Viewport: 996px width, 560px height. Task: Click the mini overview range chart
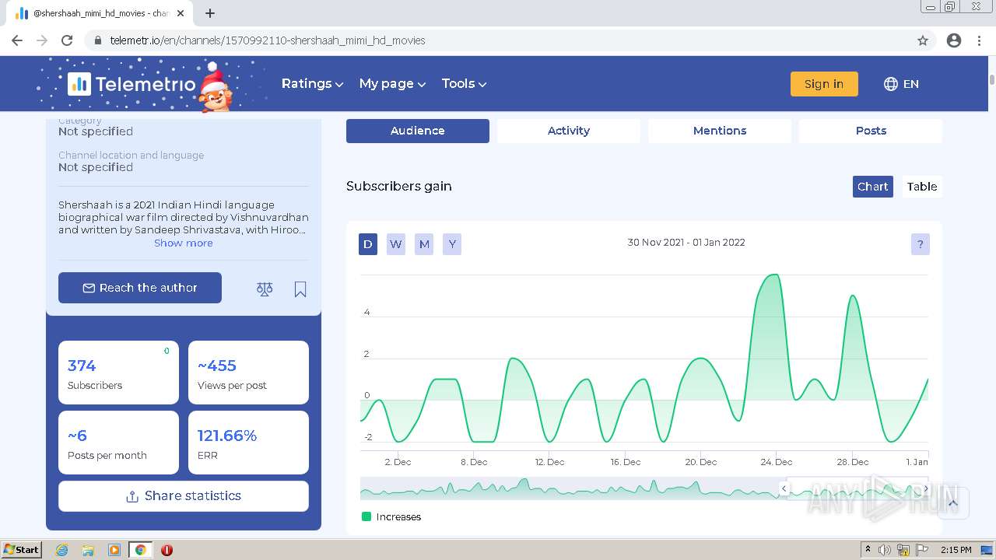[x=644, y=488]
